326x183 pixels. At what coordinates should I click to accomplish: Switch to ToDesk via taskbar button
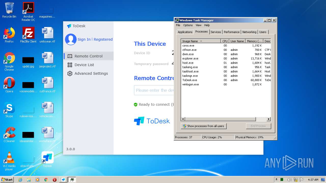pyautogui.click(x=63, y=180)
